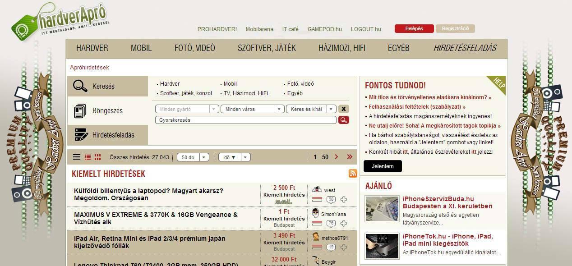Viewport: 572px width, 266px height.
Task: Click west's avatar image
Action: (x=317, y=190)
